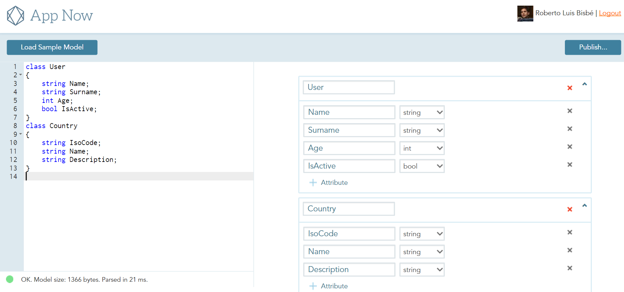
Task: Remove the Description attribute
Action: click(570, 268)
